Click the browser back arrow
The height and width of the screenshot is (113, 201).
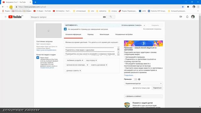click(x=3, y=7)
